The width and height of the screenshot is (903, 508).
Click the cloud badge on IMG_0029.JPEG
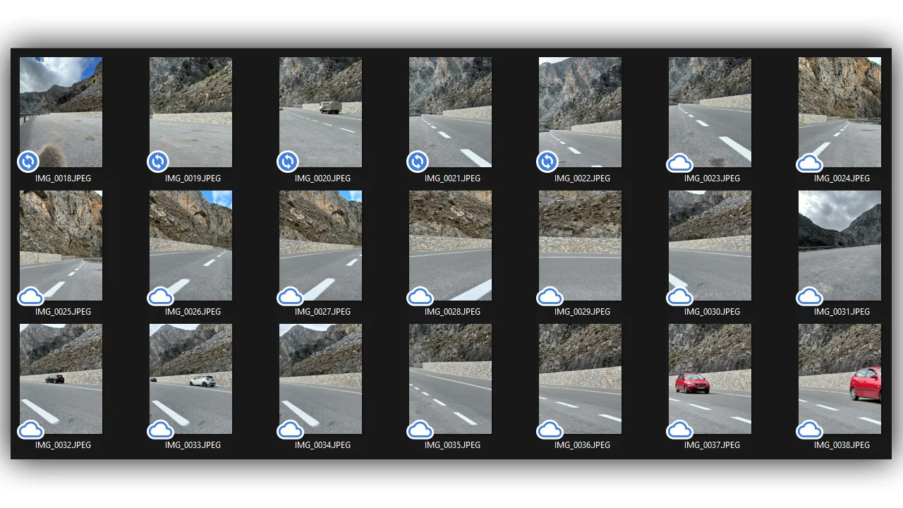tap(550, 296)
